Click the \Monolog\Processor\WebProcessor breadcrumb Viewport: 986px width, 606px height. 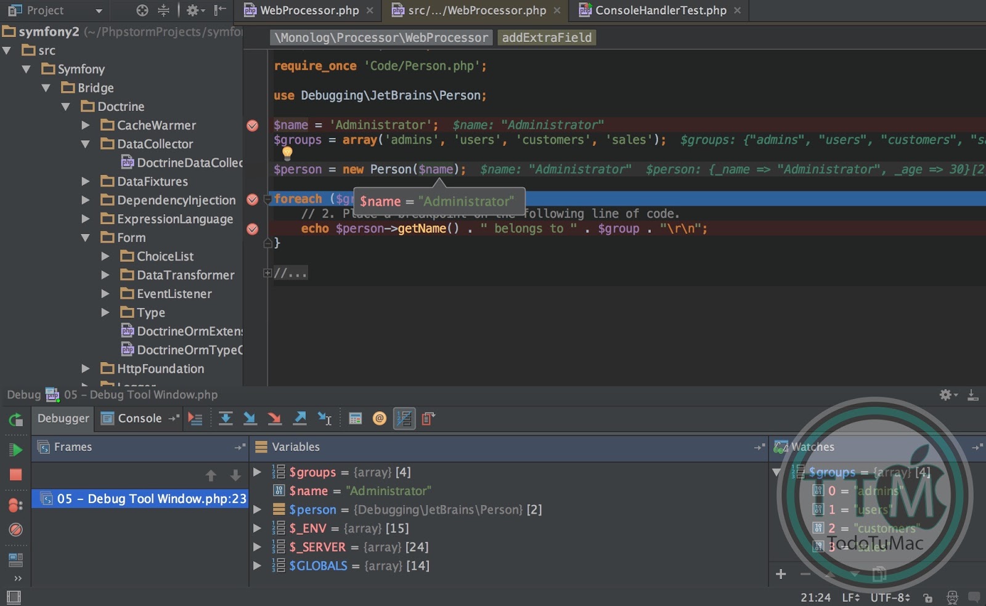(x=381, y=38)
